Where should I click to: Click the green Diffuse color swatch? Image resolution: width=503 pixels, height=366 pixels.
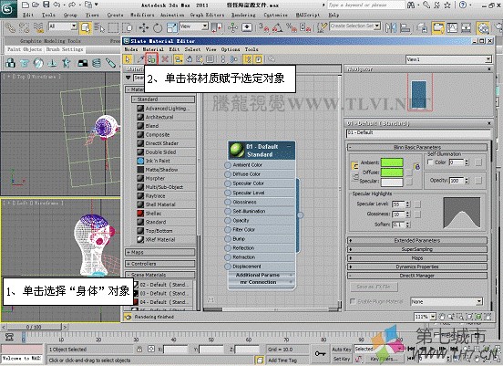tap(392, 173)
